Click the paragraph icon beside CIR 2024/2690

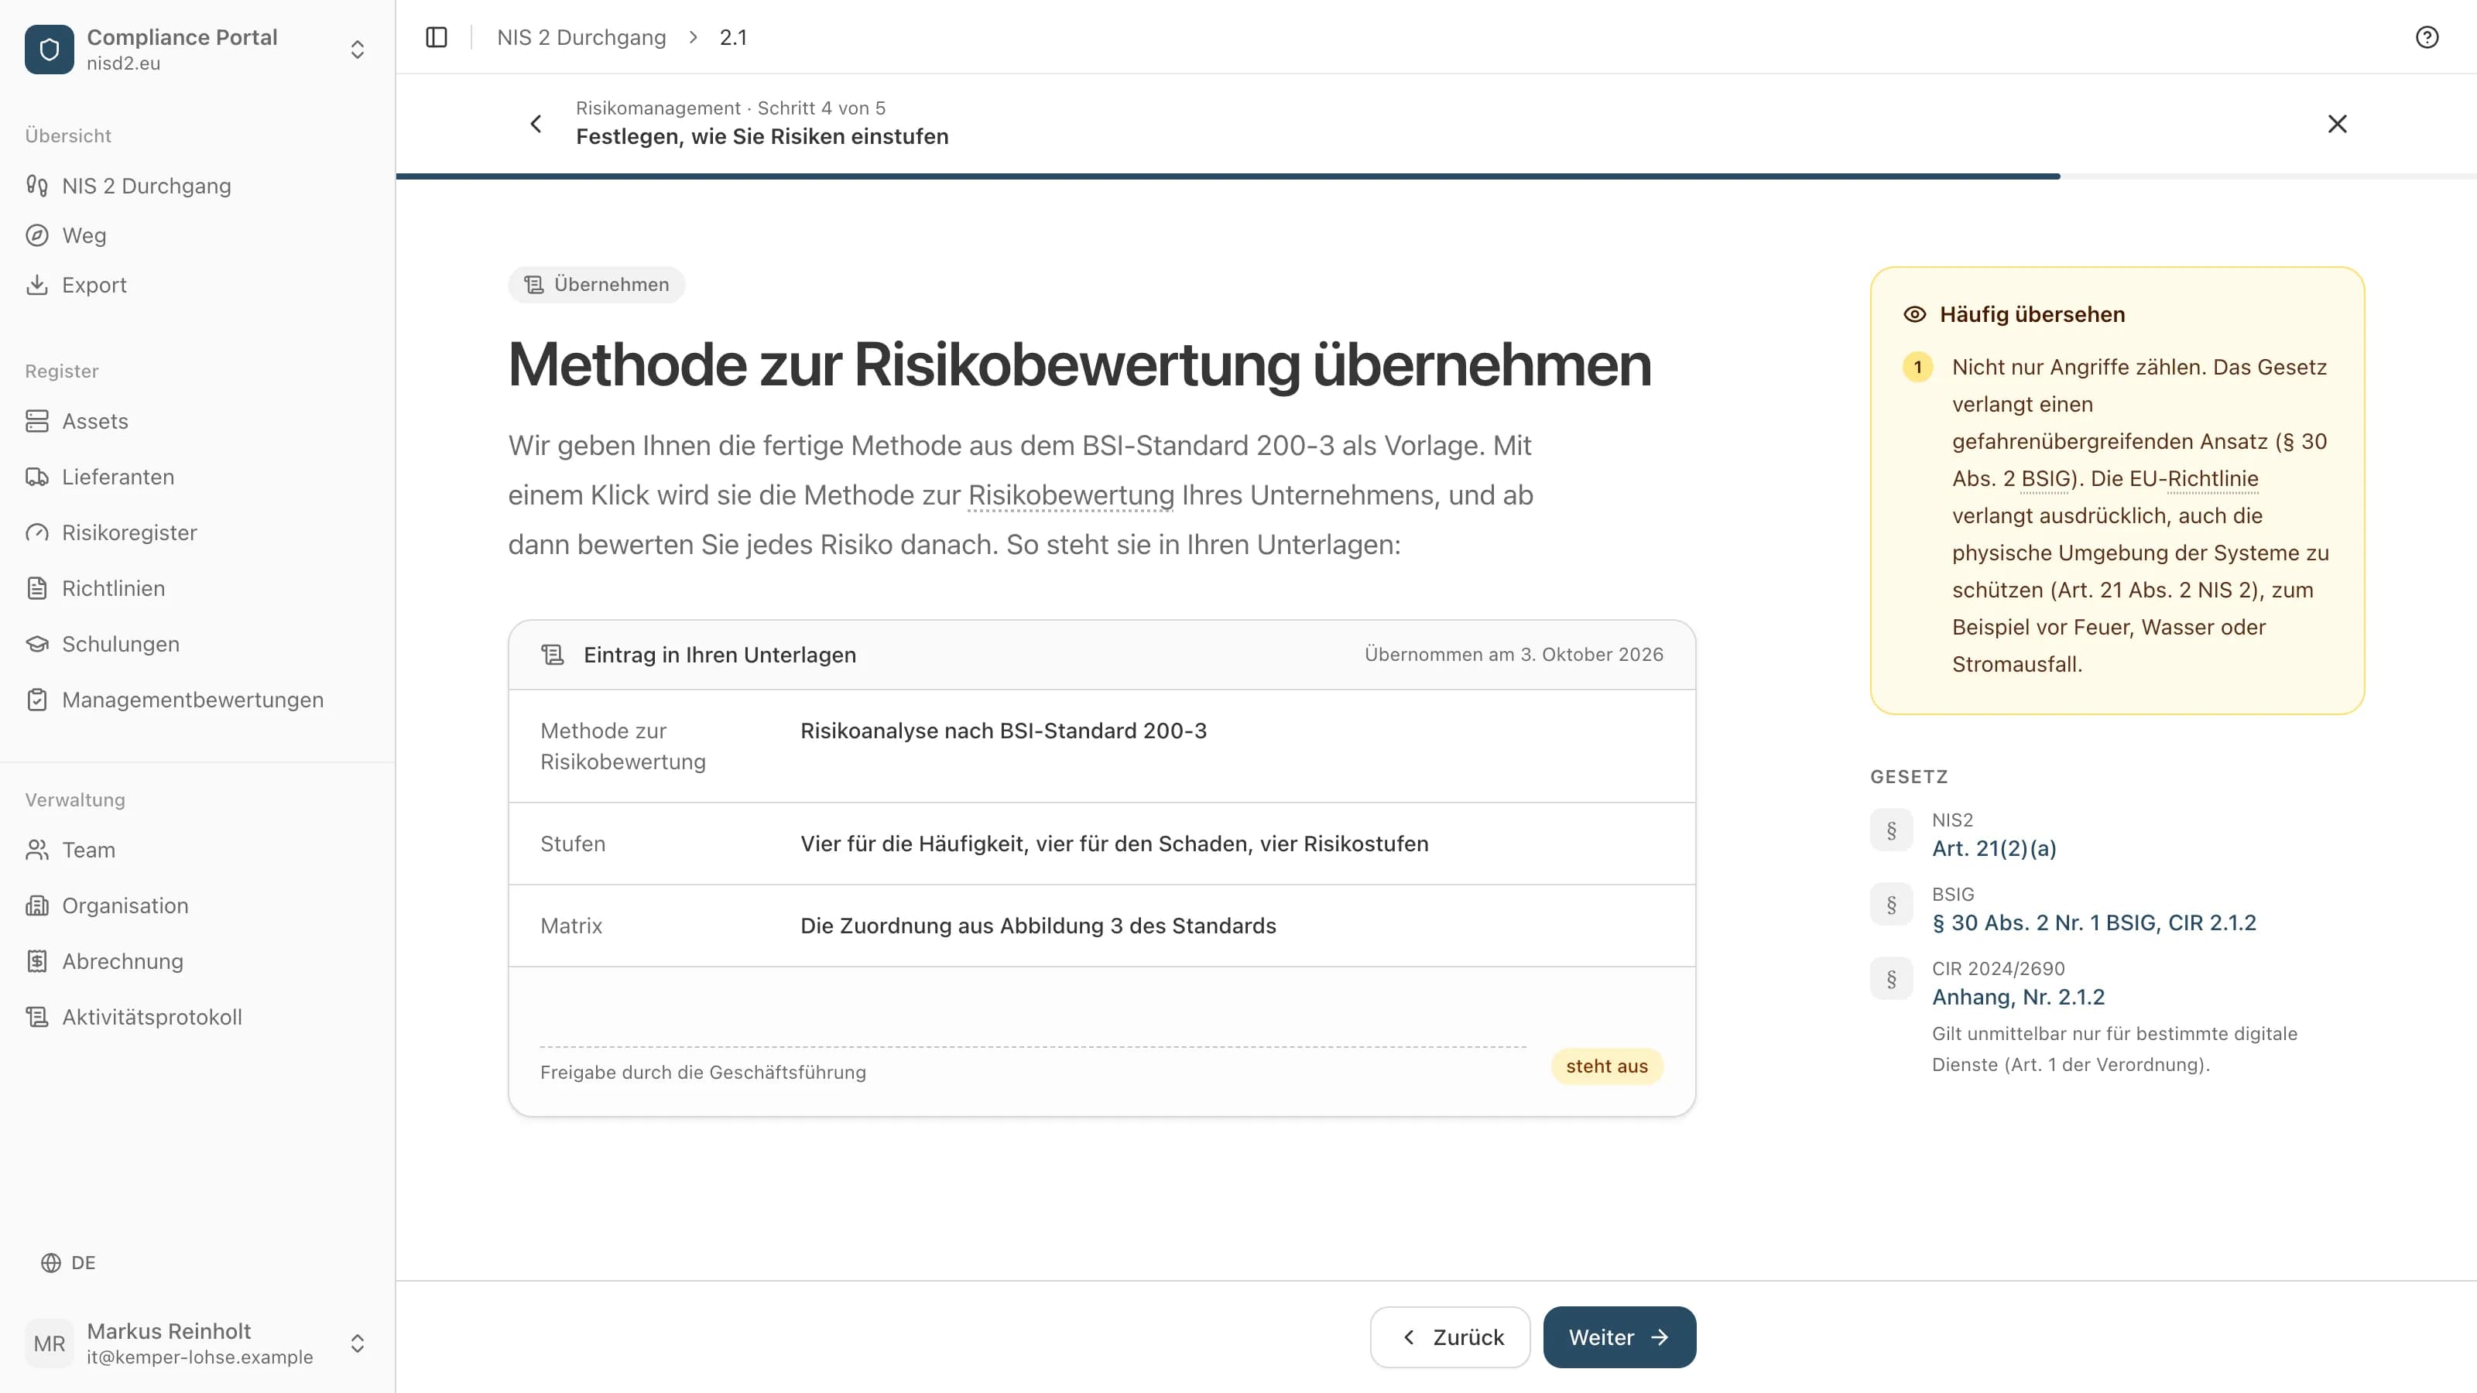1891,979
